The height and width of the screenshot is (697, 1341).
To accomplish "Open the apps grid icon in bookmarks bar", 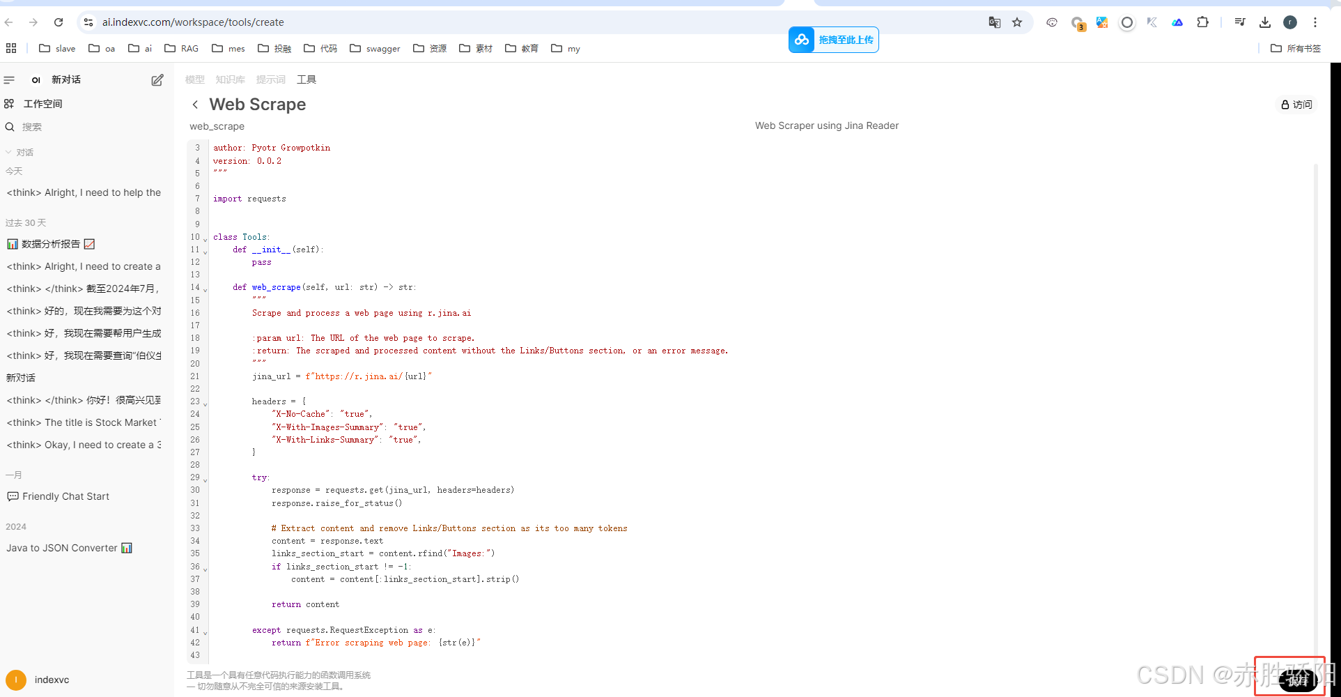I will click(x=11, y=48).
